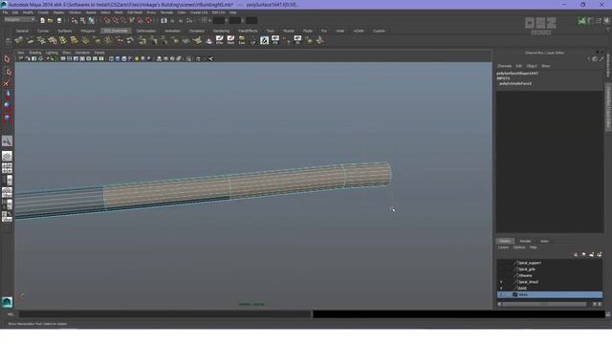Viewport: 612px width, 344px height.
Task: Create a new empty layer icon
Action: (591, 255)
